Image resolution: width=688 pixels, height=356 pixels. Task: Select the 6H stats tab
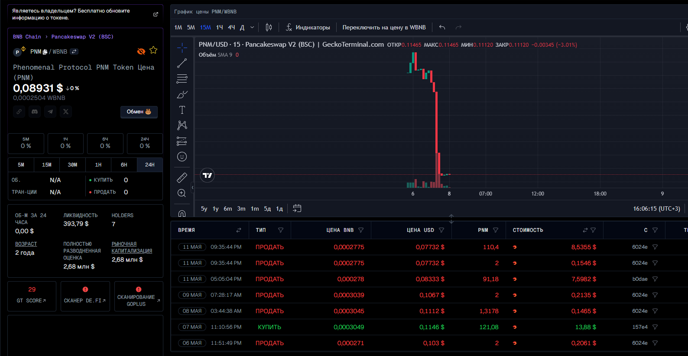(124, 165)
